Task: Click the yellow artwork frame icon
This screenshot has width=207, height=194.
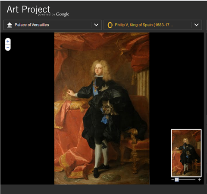Action: point(110,25)
